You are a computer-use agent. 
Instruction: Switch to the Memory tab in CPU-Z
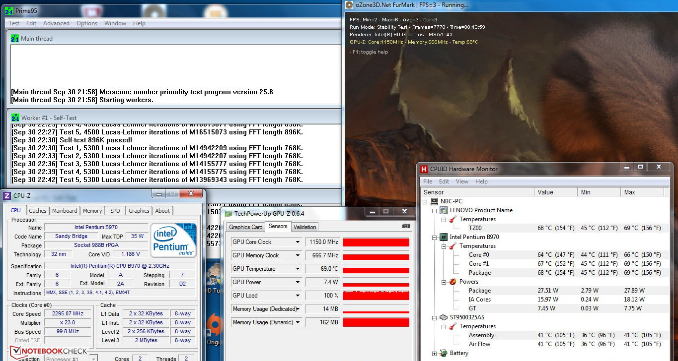92,211
